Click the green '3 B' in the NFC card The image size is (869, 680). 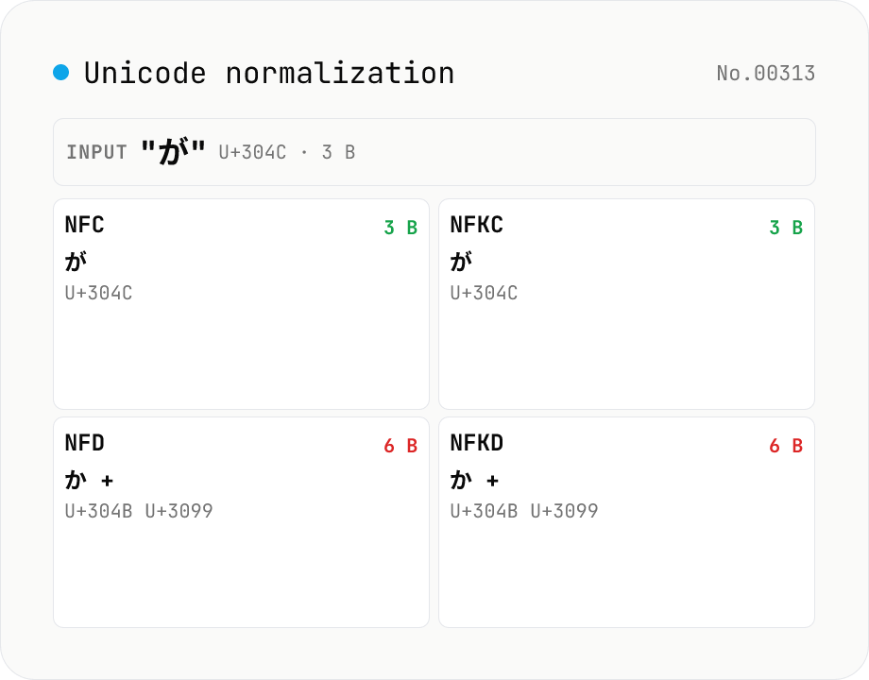pyautogui.click(x=400, y=228)
